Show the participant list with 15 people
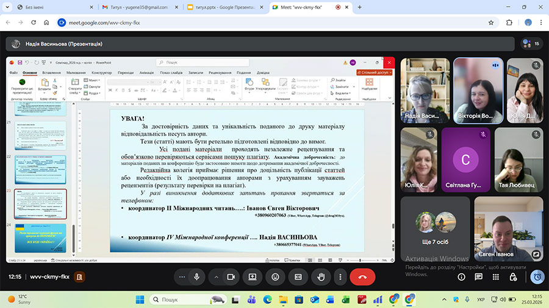 [530, 44]
